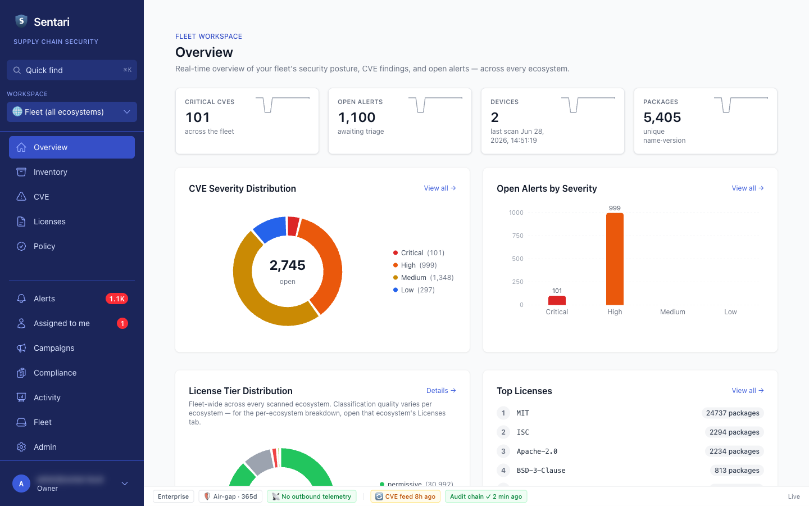Click the Assigned to me person icon
Image resolution: width=809 pixels, height=506 pixels.
click(x=21, y=323)
